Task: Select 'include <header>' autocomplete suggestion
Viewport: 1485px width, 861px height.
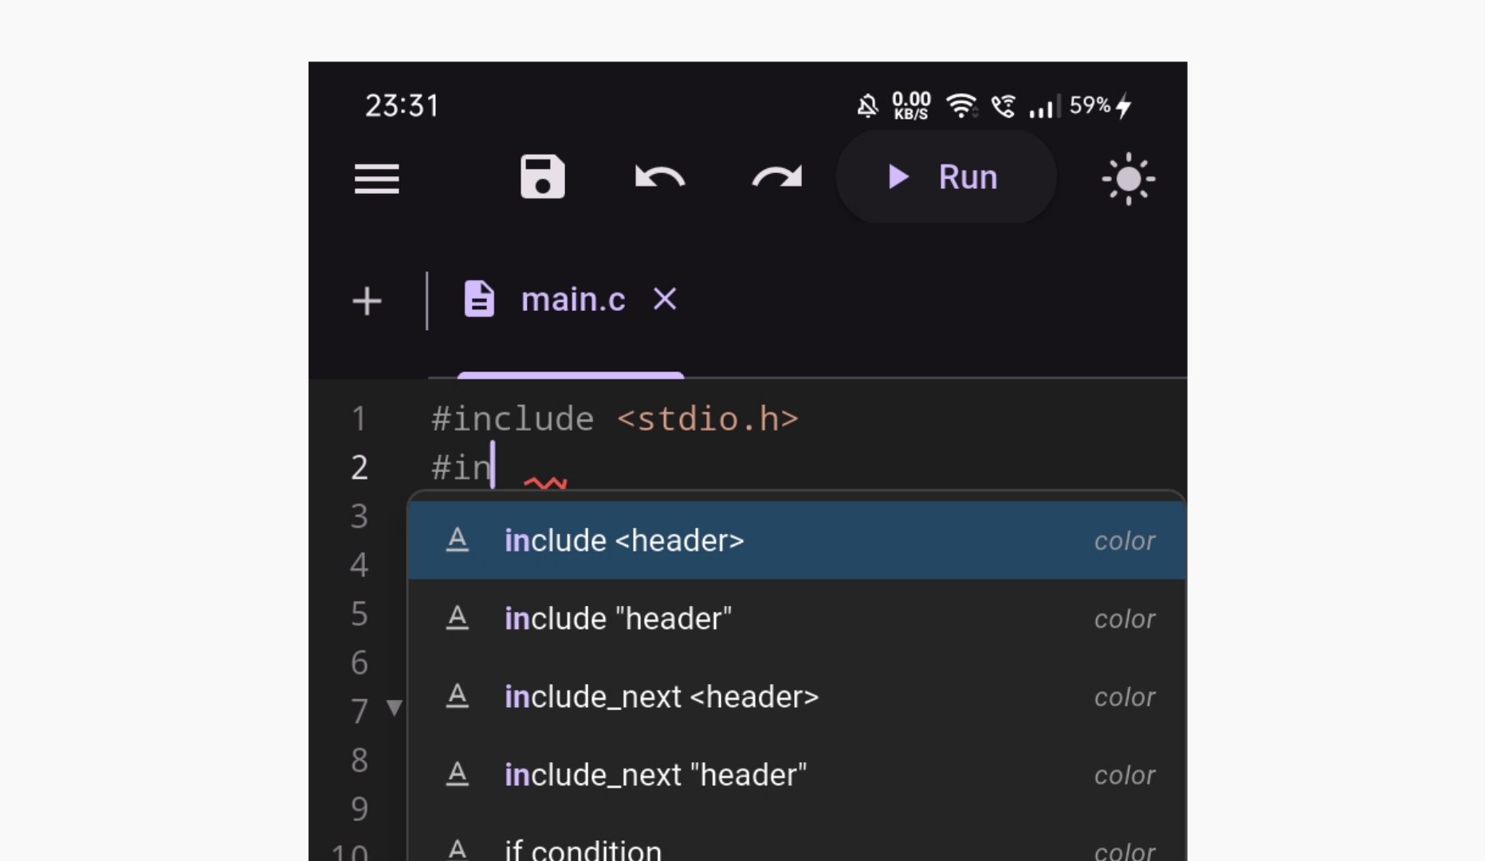Action: click(x=624, y=541)
